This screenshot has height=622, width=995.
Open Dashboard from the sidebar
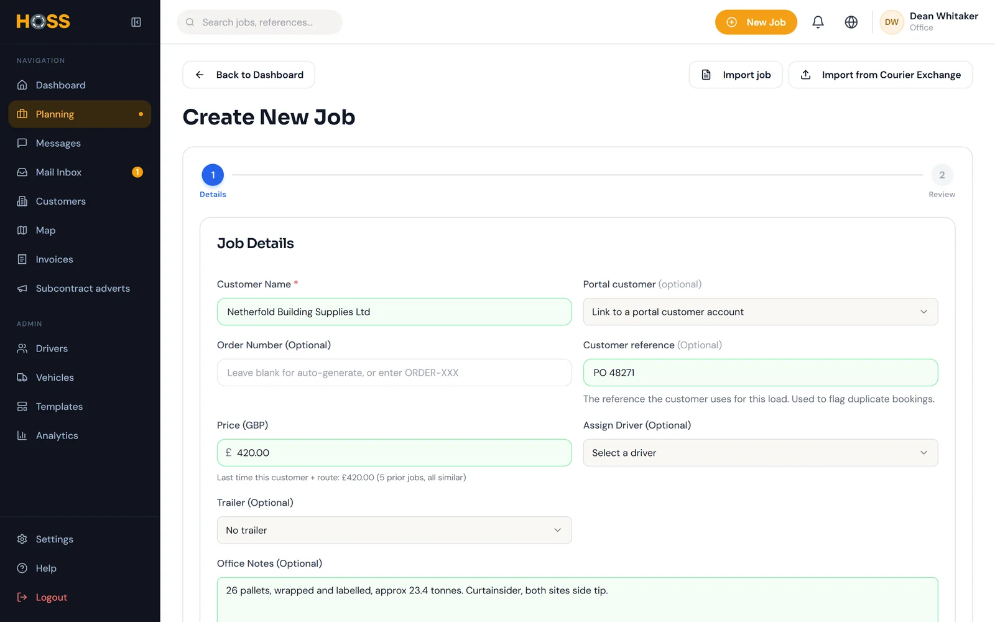point(80,85)
